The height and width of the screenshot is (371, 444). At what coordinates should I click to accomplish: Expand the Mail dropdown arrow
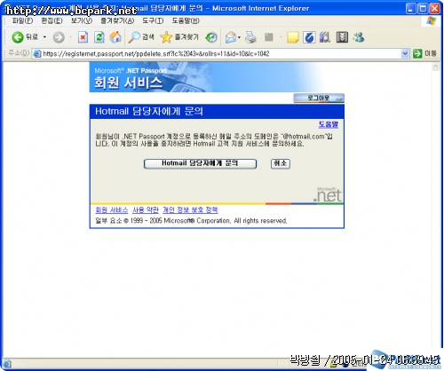coord(239,37)
